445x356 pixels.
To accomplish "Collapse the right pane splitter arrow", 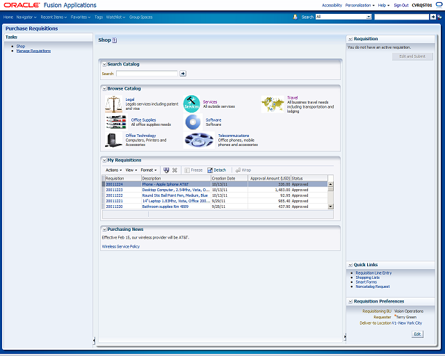I will tap(345, 337).
